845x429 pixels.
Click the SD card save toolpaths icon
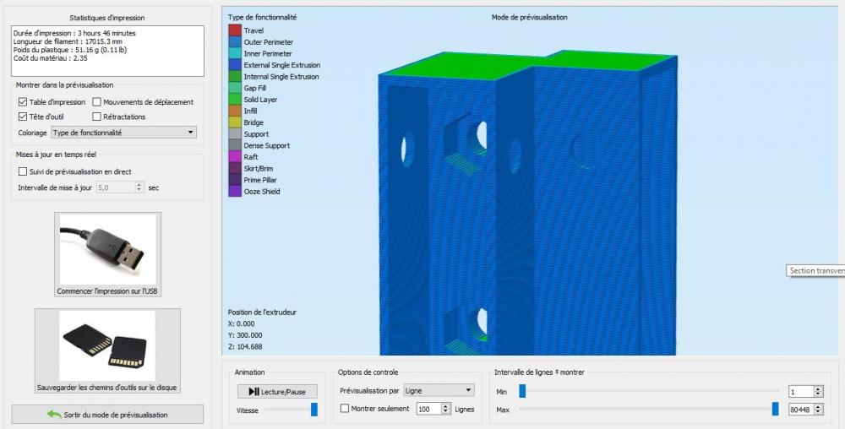[107, 345]
